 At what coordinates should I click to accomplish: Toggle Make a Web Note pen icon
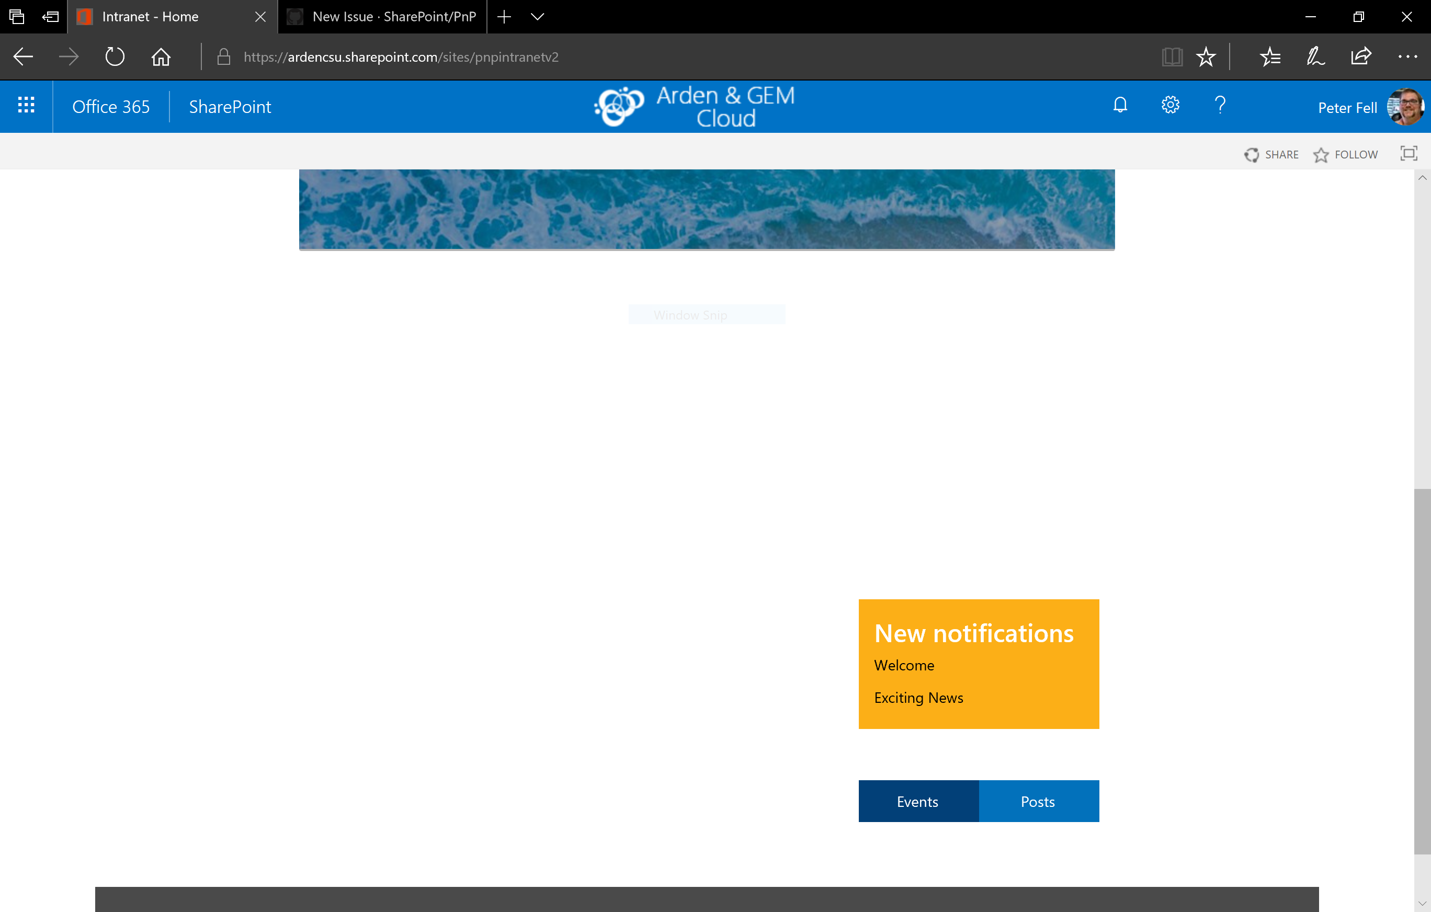[x=1315, y=56]
